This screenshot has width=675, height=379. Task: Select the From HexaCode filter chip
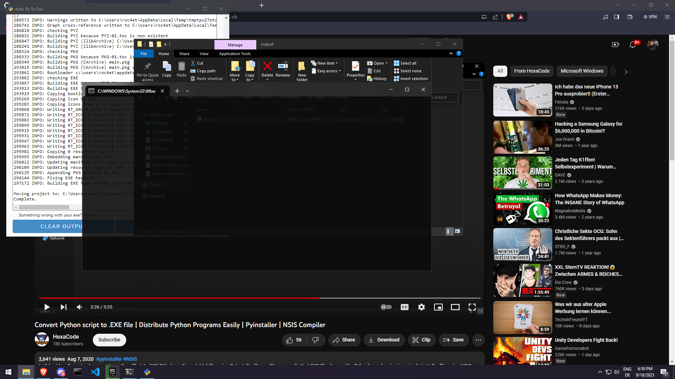tap(532, 71)
